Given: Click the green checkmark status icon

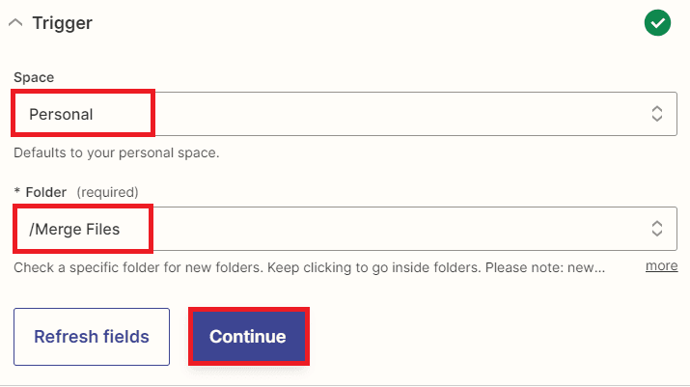Looking at the screenshot, I should (657, 22).
